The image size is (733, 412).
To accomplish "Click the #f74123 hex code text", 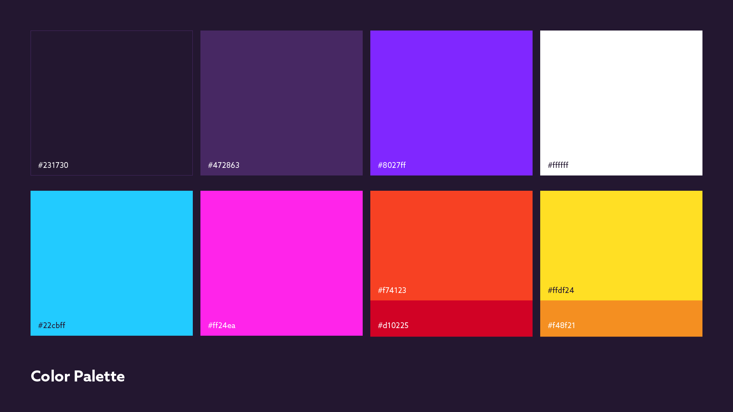I will point(392,290).
